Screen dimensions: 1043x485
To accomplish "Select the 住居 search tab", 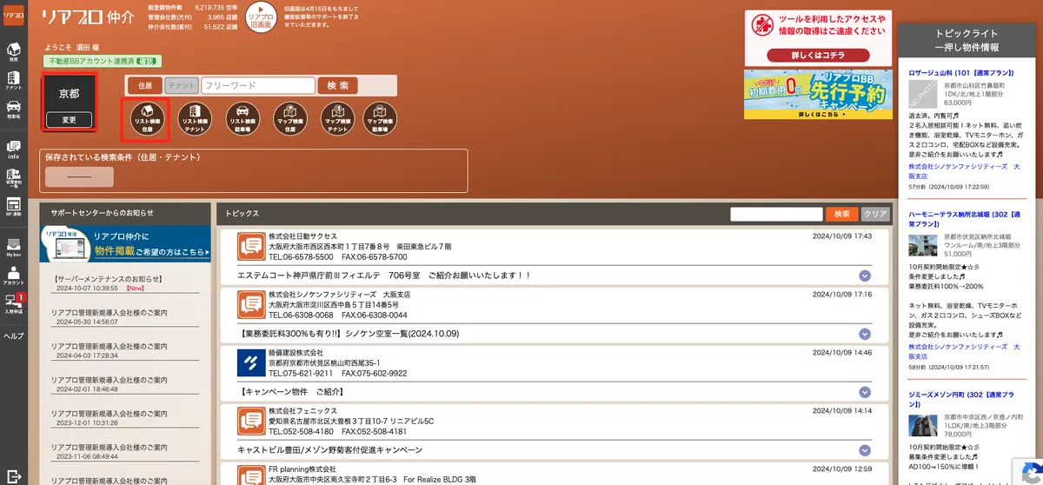I will click(144, 85).
